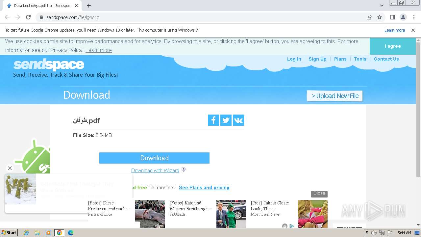Open the Plans menu link
421x237 pixels.
point(340,59)
